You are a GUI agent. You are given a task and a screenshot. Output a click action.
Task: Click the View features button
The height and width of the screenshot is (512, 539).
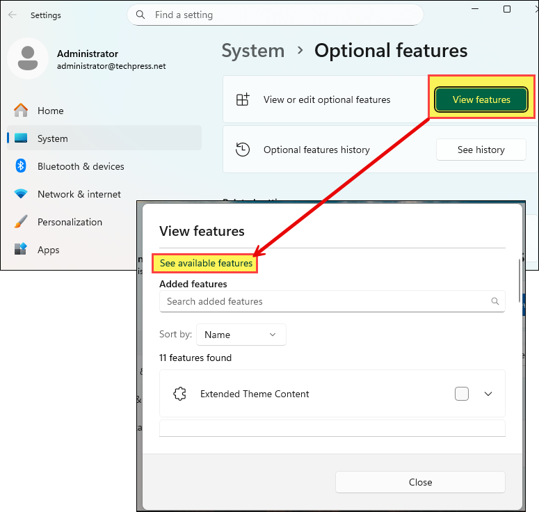click(481, 99)
